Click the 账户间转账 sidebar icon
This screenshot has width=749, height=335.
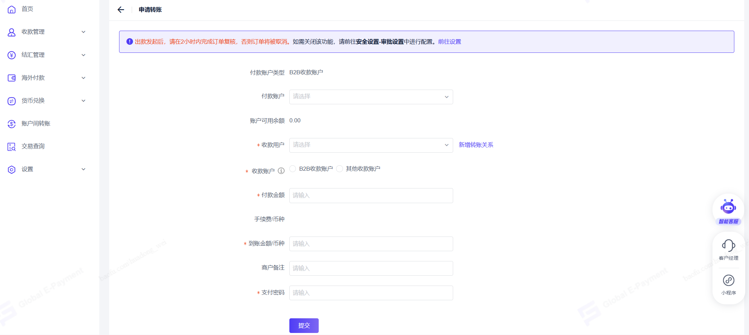(x=12, y=124)
